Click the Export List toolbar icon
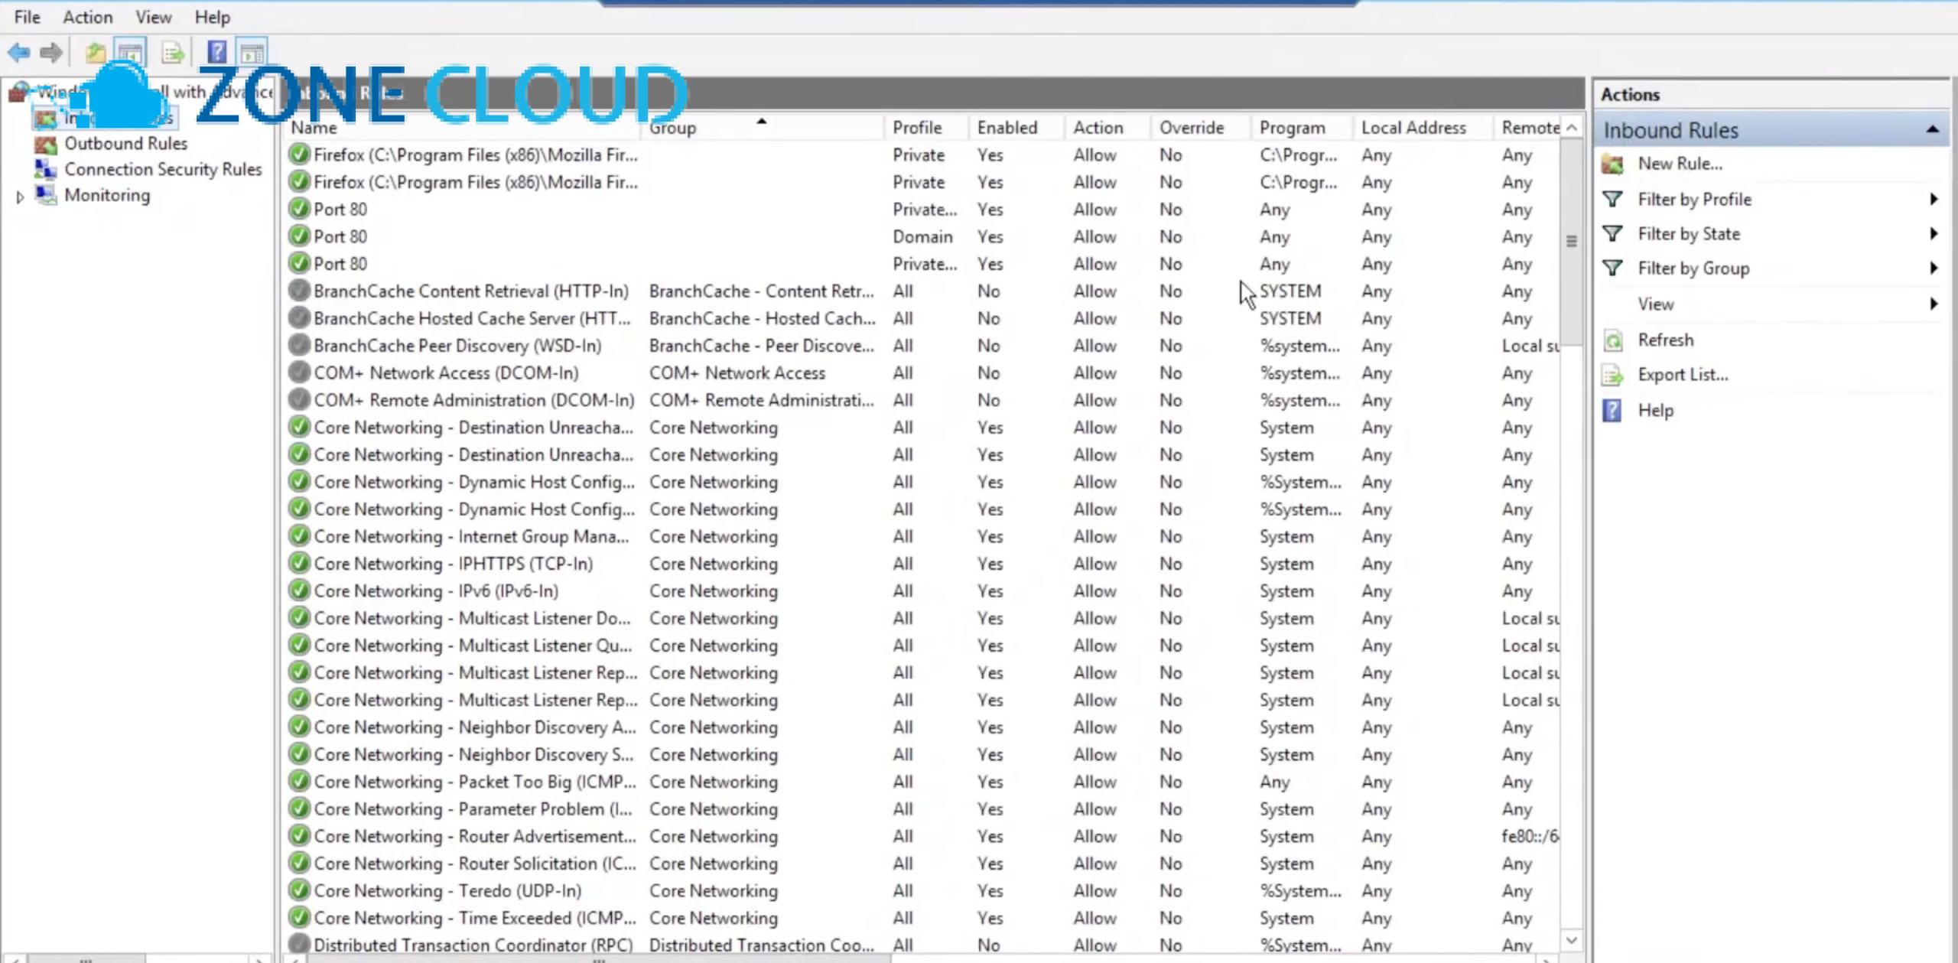The height and width of the screenshot is (963, 1958). click(x=174, y=53)
